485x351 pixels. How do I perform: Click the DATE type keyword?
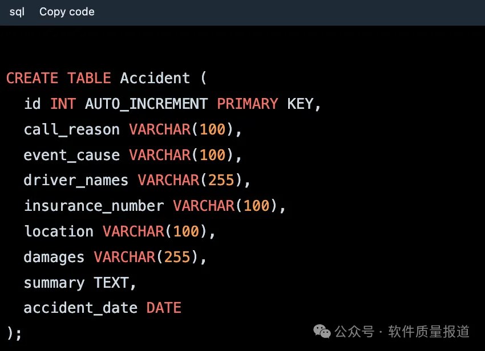[x=164, y=308]
